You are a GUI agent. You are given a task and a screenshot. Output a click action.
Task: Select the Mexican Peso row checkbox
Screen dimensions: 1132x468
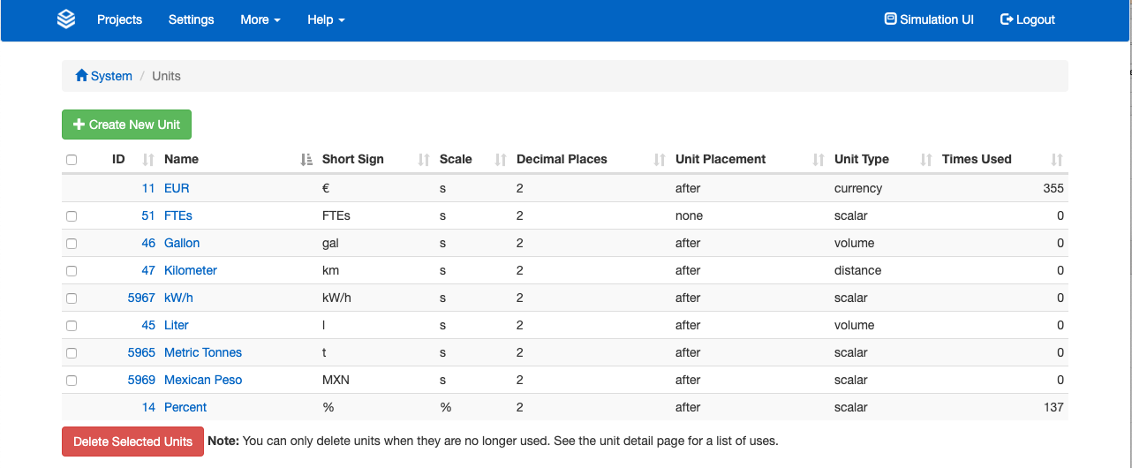72,381
